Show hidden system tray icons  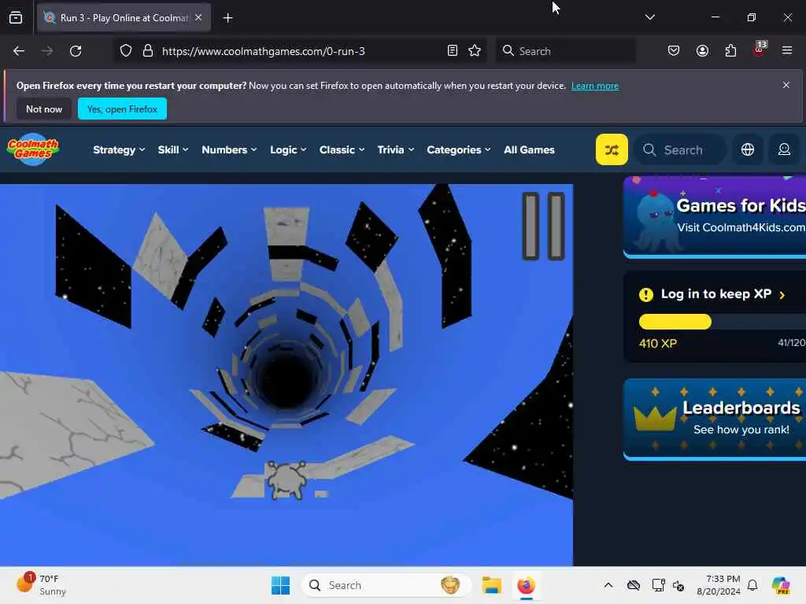[608, 585]
